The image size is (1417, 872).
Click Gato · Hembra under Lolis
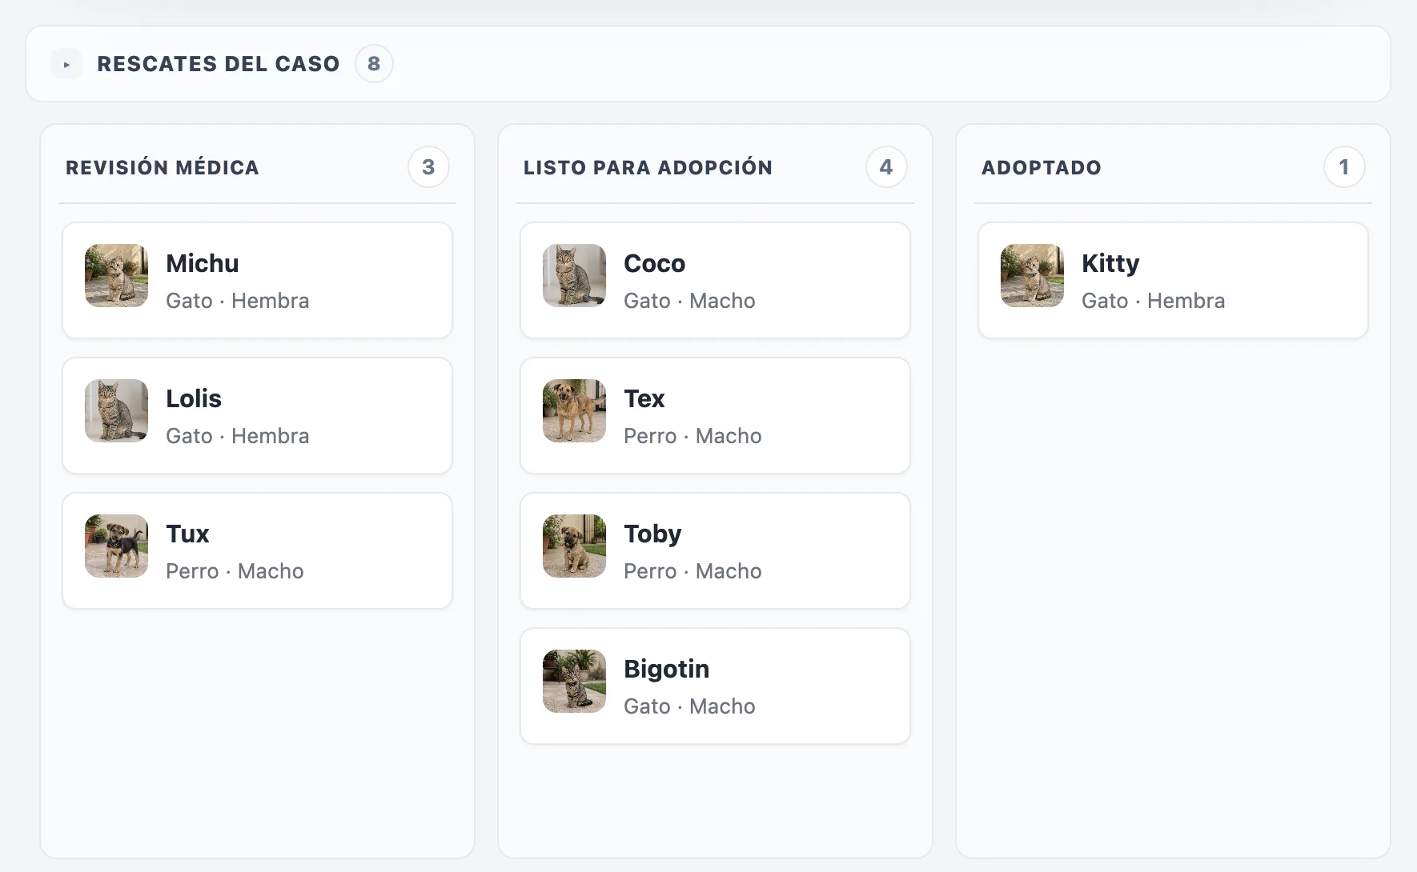tap(238, 436)
